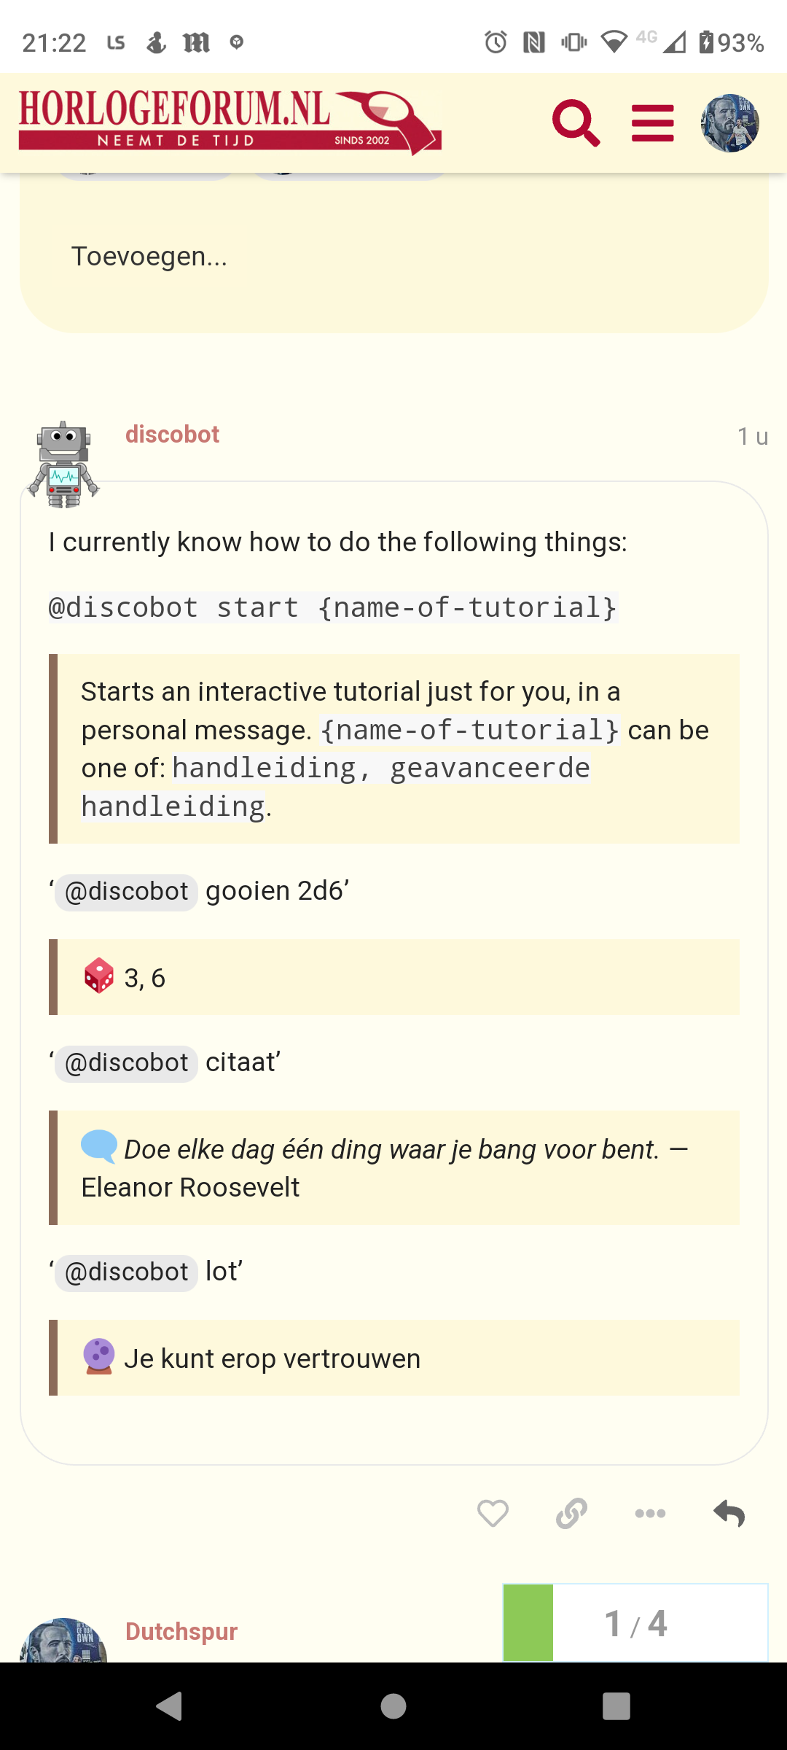Open discobot robot avatar
Viewport: 787px width, 1750px height.
63,464
